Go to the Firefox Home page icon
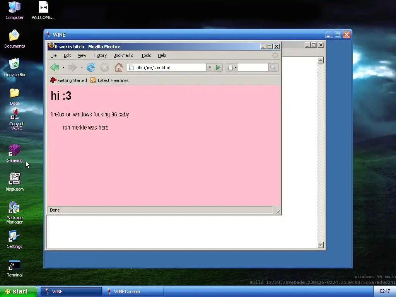 coord(118,67)
